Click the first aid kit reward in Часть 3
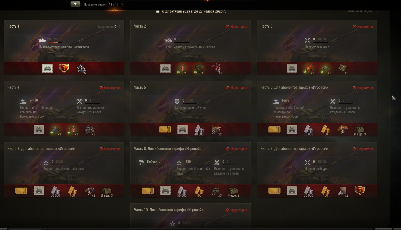This screenshot has width=401, height=230. click(343, 68)
